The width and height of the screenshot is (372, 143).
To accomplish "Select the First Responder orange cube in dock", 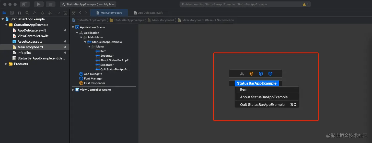I will click(x=251, y=74).
